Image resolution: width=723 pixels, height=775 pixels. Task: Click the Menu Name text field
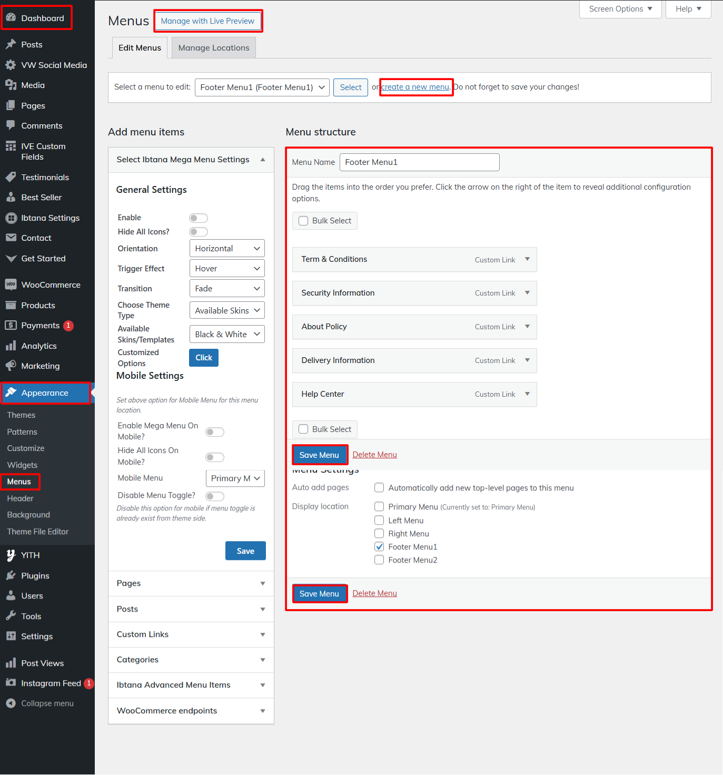point(419,162)
